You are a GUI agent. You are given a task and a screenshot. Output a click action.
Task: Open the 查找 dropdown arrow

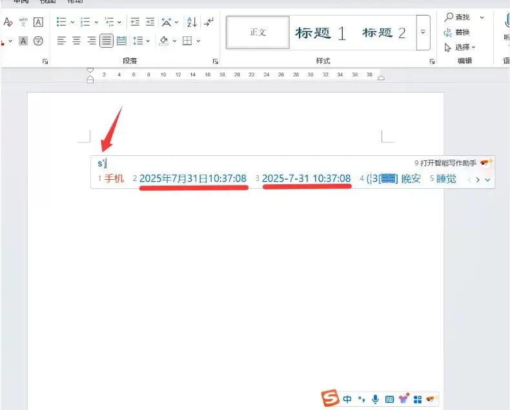[482, 17]
